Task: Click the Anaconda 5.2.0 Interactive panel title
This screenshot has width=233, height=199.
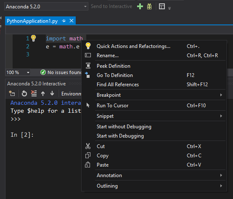Action: (37, 84)
